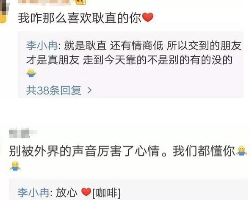
Task: Tap the shrug emoji on the line under 别被外界
Action: (15, 166)
